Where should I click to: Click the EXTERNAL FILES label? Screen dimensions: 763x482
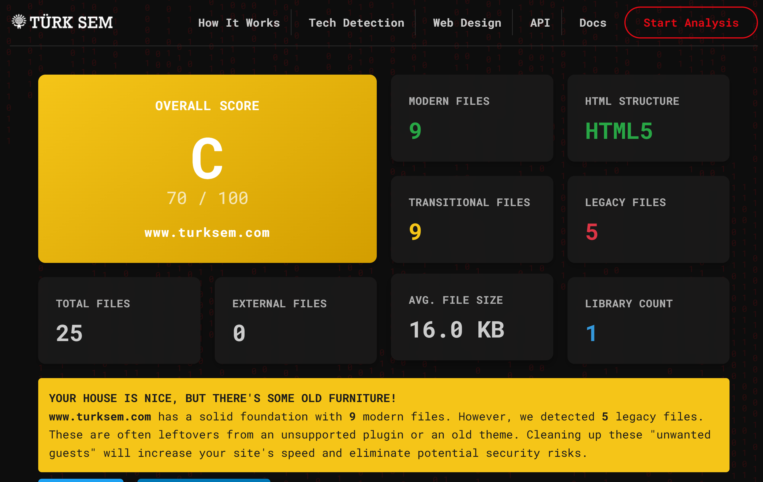click(x=280, y=304)
